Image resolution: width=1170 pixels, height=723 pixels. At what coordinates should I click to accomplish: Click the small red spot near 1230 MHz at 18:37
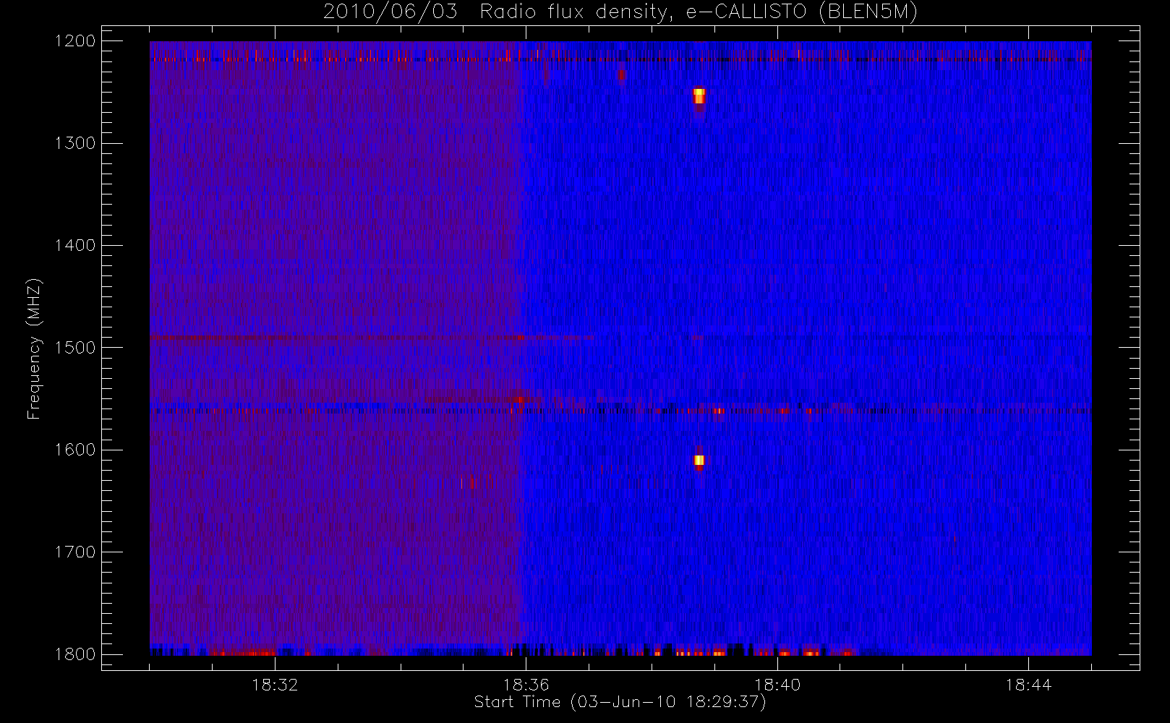point(621,74)
